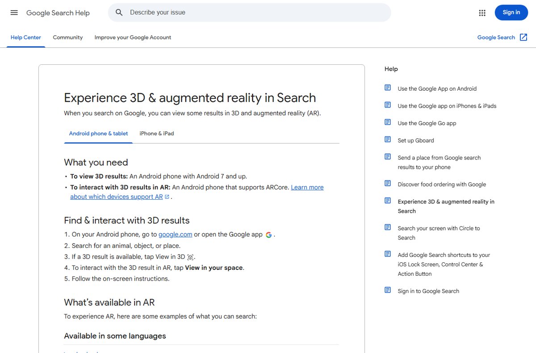Open the Community tab
536x353 pixels.
[68, 38]
